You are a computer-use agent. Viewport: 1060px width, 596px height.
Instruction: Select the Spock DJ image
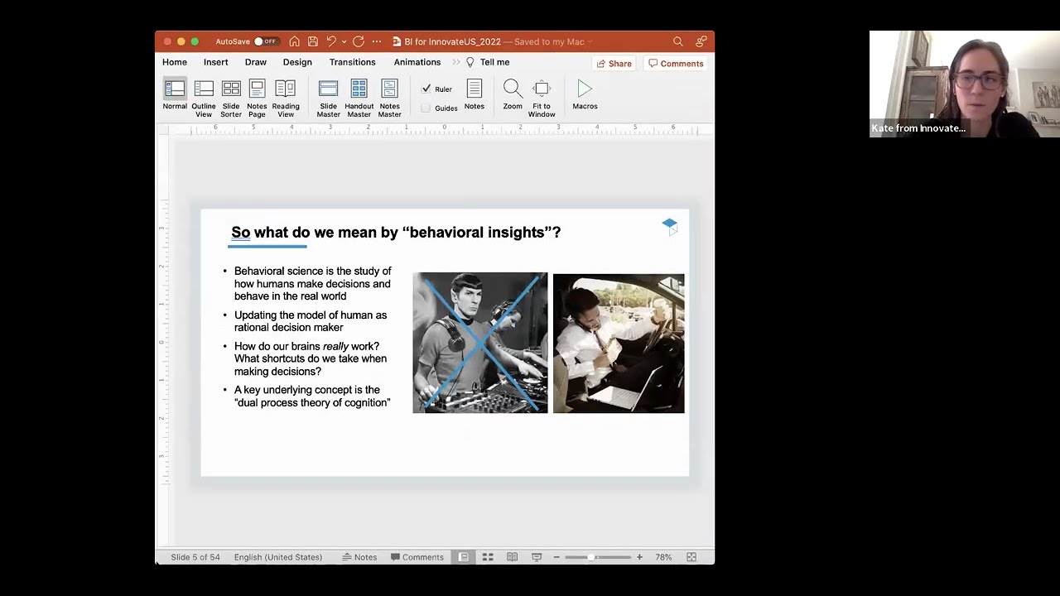click(x=480, y=343)
